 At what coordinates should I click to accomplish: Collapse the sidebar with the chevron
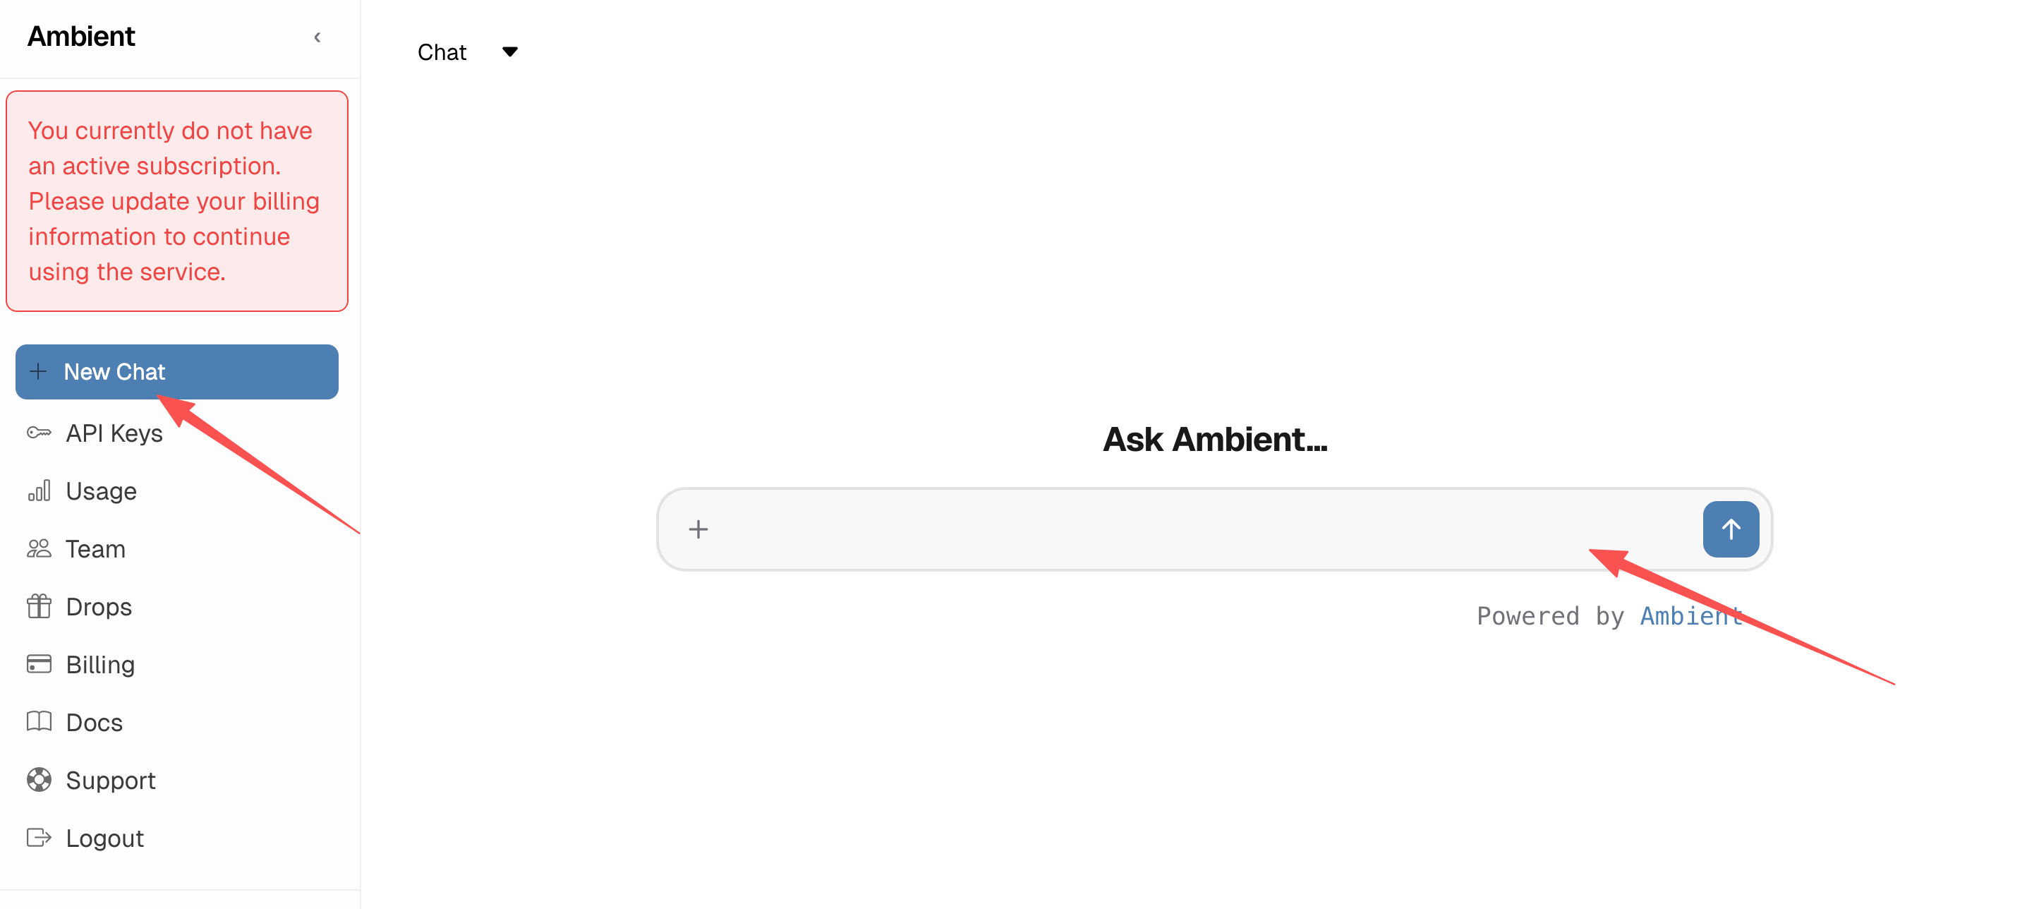coord(317,37)
